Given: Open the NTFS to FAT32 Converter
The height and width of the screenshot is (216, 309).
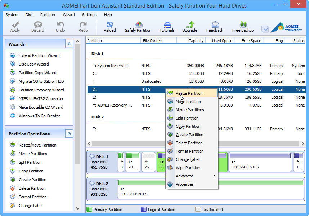Looking at the screenshot, I should pos(41,99).
